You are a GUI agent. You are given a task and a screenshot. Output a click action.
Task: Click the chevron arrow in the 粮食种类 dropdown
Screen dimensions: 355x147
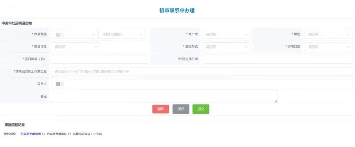(94, 35)
